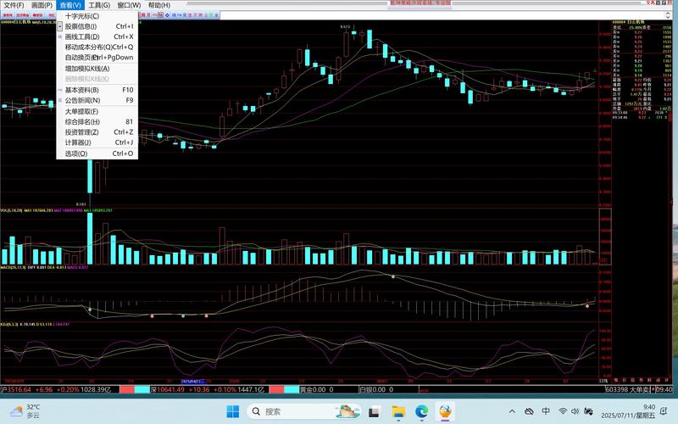Viewport: 678px width, 424px height.
Task: Open Wi-Fi network tray icon
Action: coord(564,411)
